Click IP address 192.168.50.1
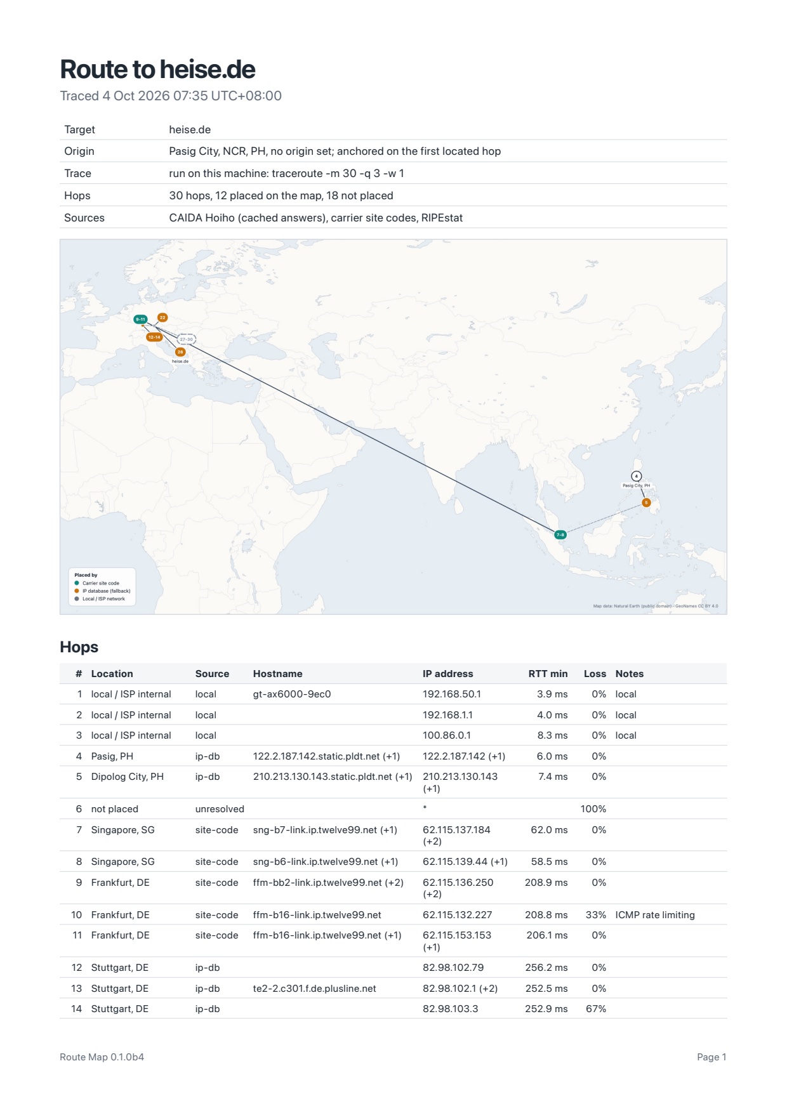The height and width of the screenshot is (1113, 787). point(452,694)
